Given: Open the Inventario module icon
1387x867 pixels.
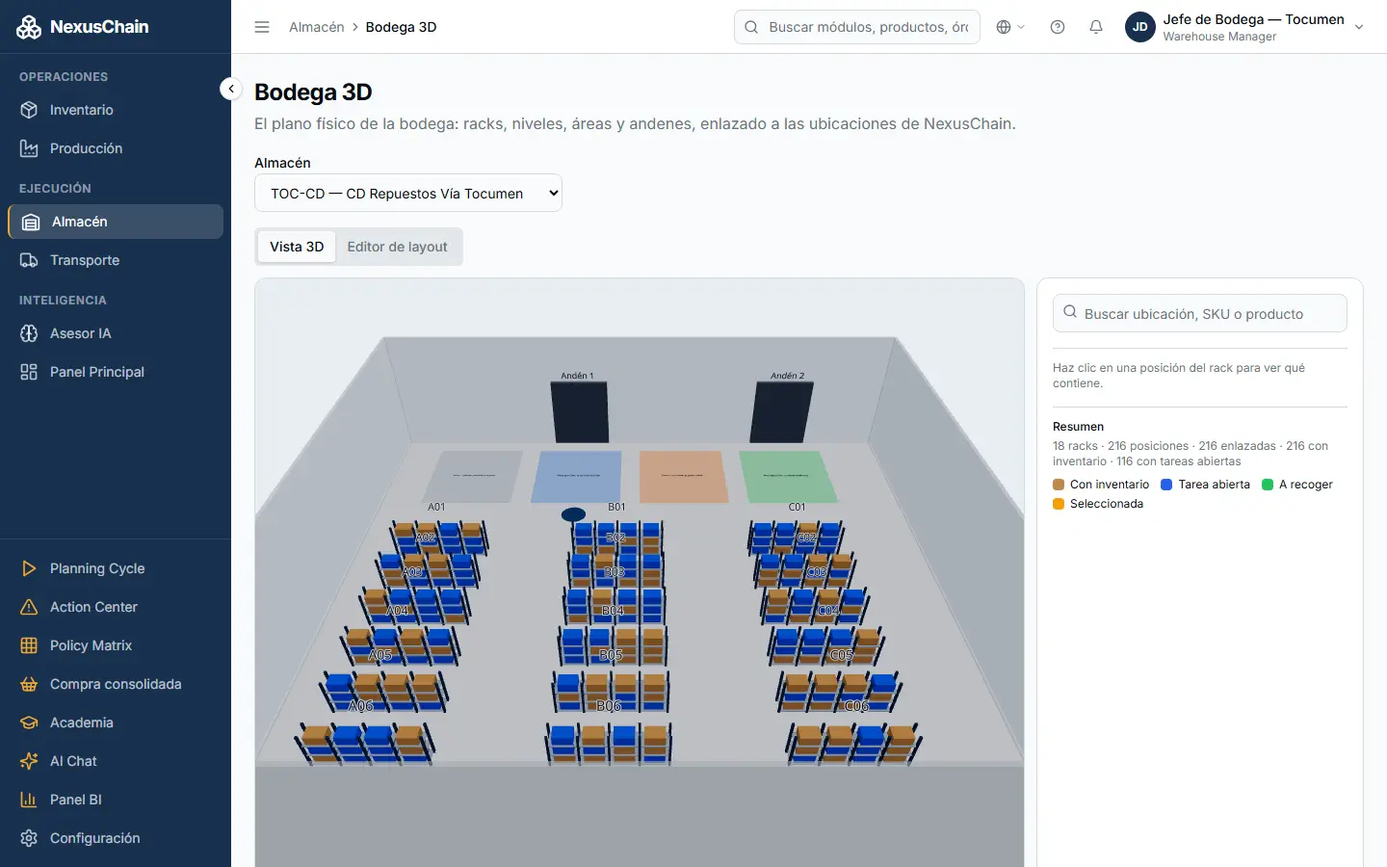Looking at the screenshot, I should [29, 110].
